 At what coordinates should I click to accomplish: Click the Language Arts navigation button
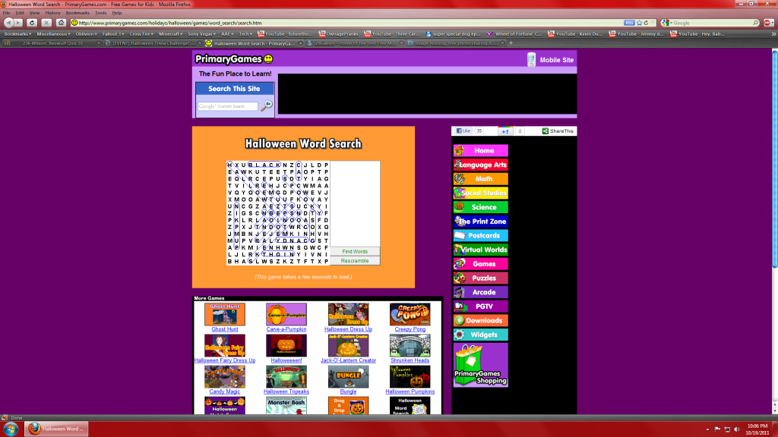[481, 165]
